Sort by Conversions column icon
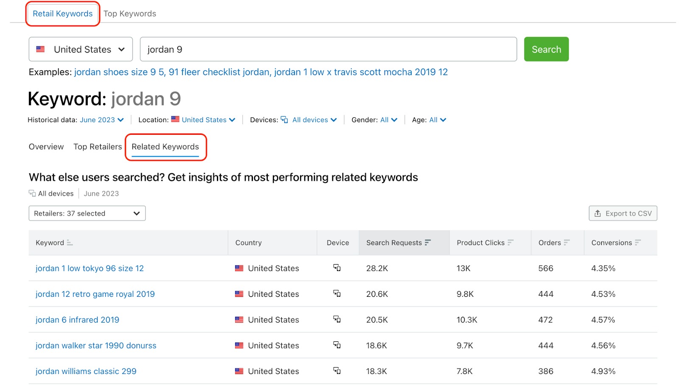Screen dimensions: 679x385 coord(638,243)
